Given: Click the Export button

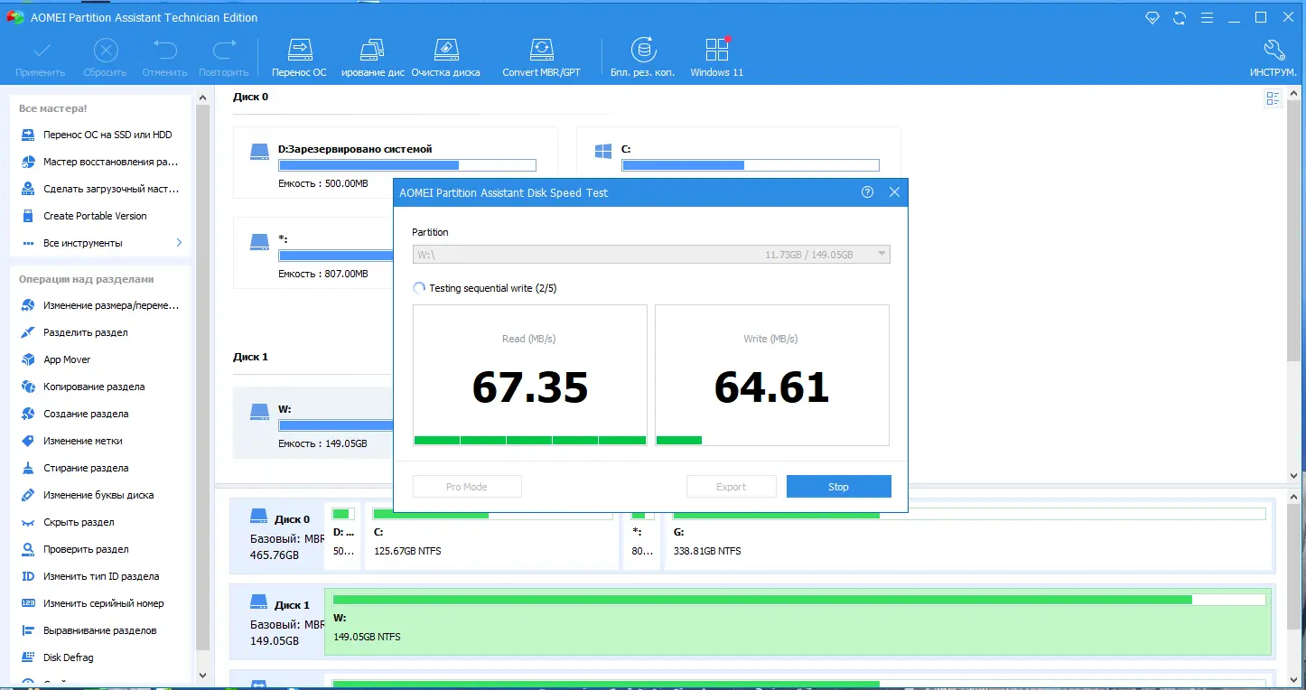Looking at the screenshot, I should (x=732, y=487).
